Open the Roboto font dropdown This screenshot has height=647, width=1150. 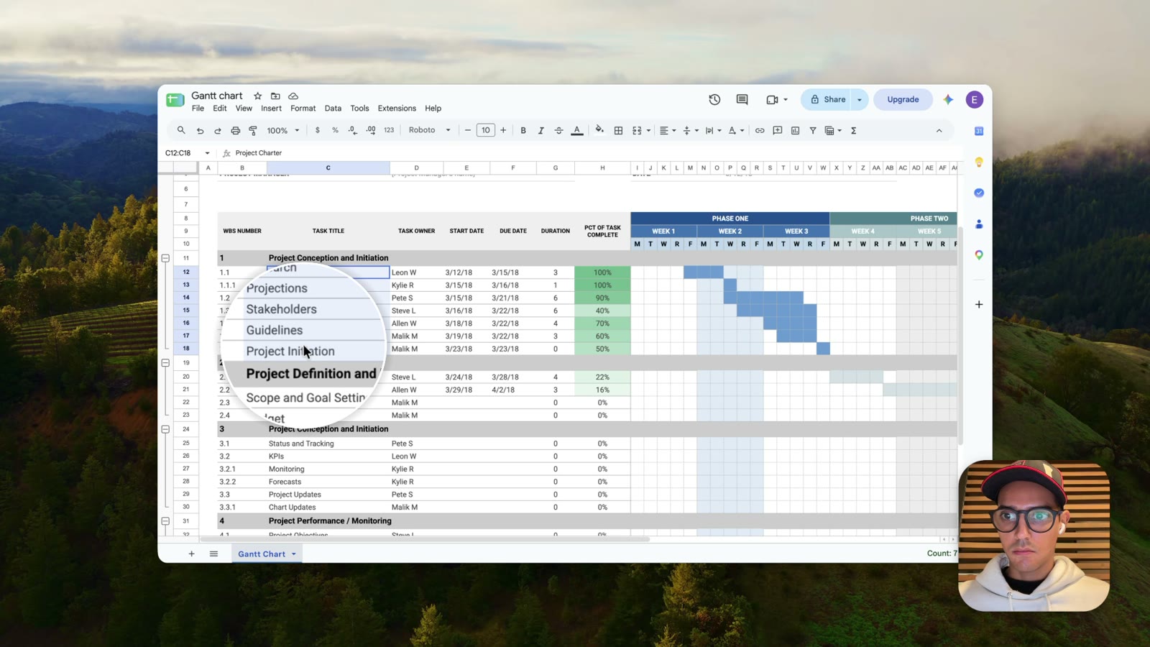click(x=429, y=130)
